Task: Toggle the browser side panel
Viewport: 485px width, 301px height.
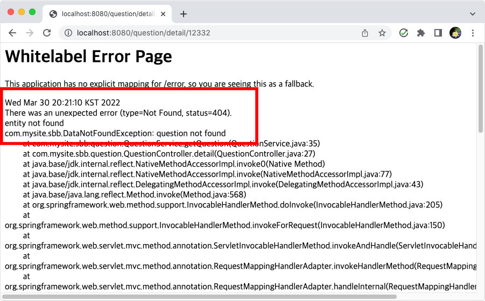Action: 438,33
